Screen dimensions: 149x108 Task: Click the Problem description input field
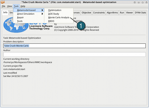point(74,46)
